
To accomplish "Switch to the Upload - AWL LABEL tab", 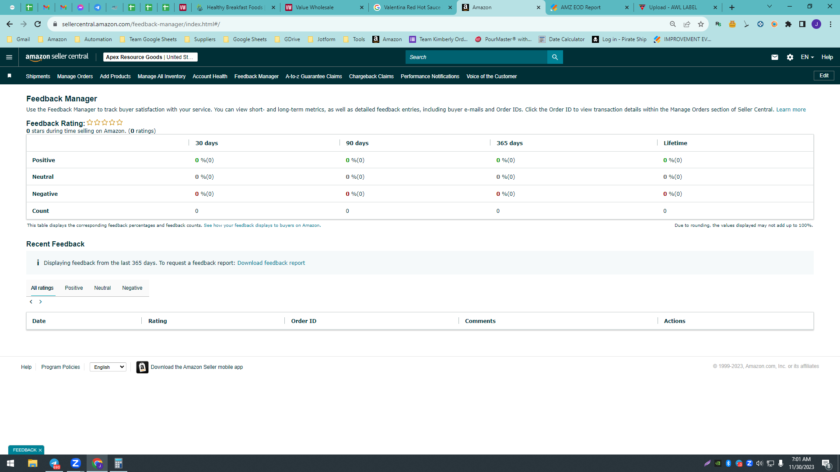I will point(678,7).
